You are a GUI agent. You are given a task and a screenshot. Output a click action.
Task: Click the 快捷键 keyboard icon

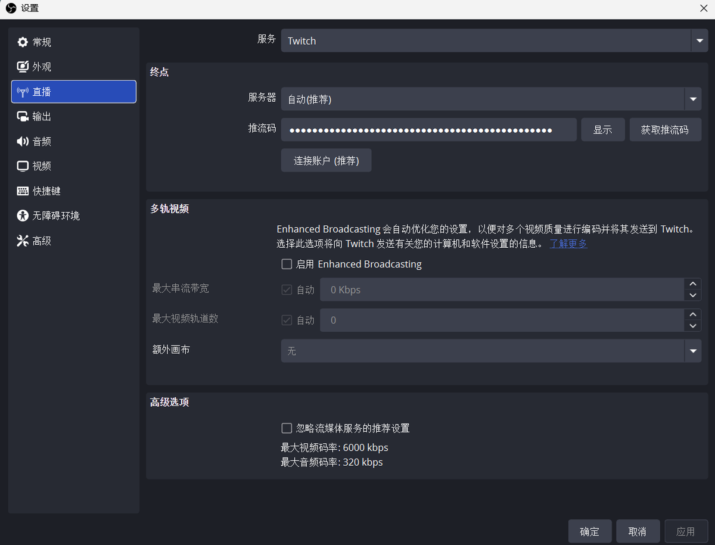point(22,191)
